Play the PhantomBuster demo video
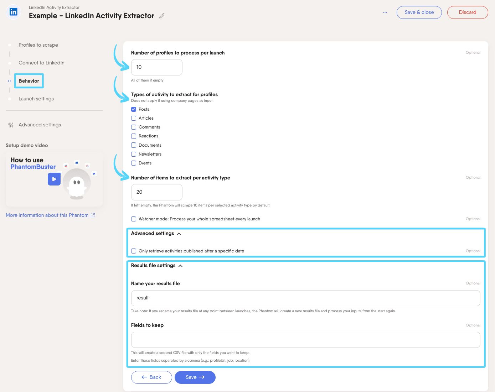 click(54, 179)
